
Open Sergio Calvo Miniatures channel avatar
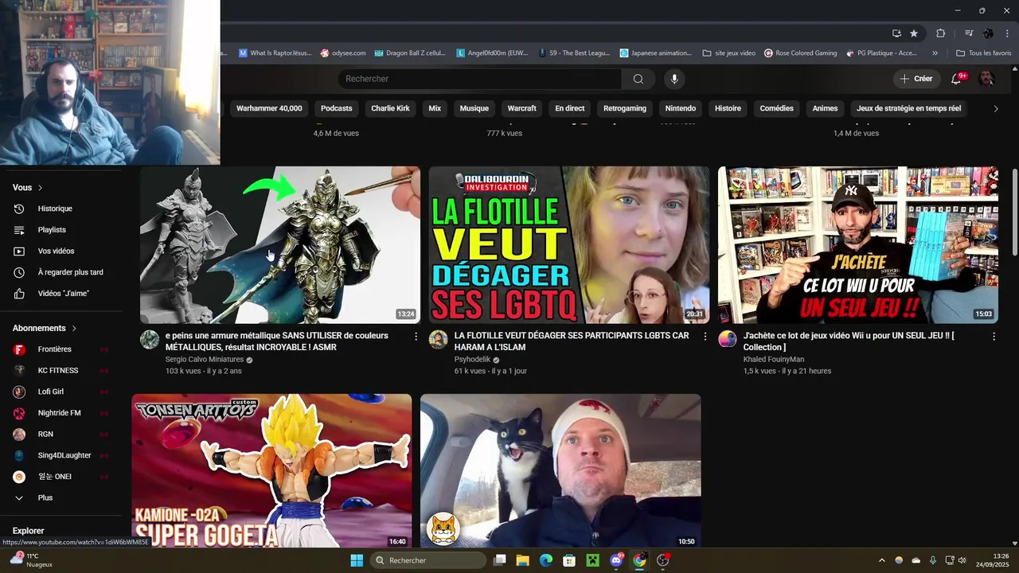point(150,340)
